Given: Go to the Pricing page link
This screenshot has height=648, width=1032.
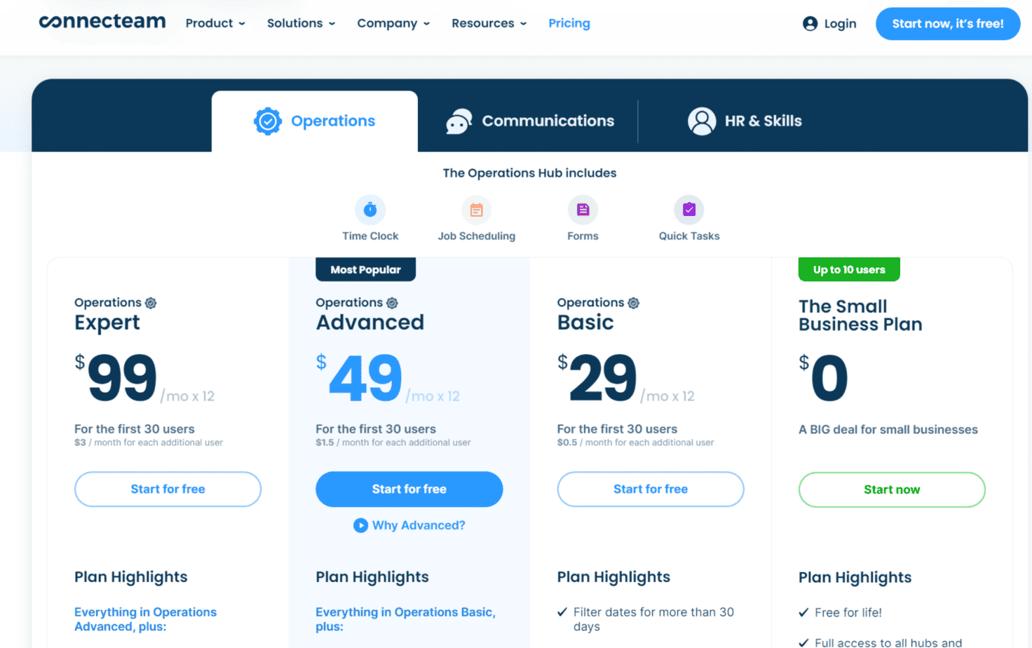Looking at the screenshot, I should point(569,23).
